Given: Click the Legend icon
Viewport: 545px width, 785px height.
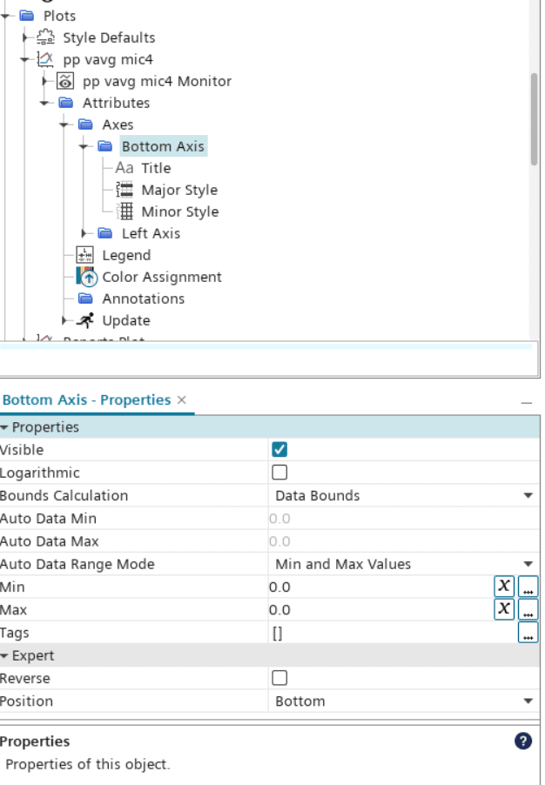Looking at the screenshot, I should (x=84, y=255).
